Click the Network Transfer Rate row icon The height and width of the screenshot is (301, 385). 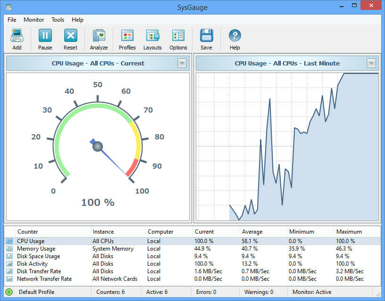point(9,279)
